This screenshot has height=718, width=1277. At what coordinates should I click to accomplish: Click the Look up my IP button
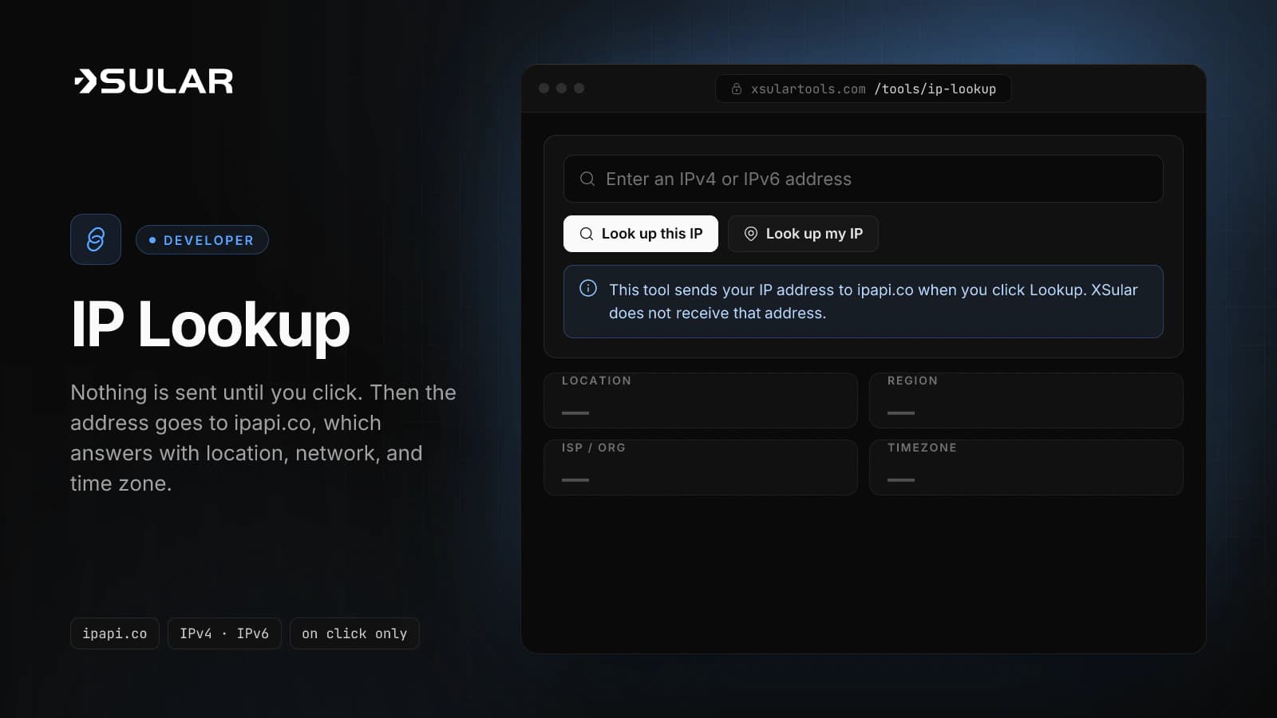click(803, 234)
